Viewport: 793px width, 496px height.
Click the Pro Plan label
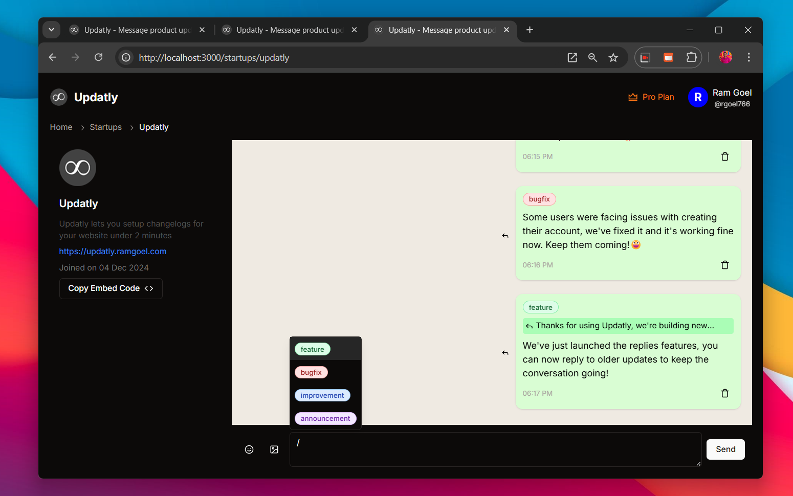(x=658, y=97)
